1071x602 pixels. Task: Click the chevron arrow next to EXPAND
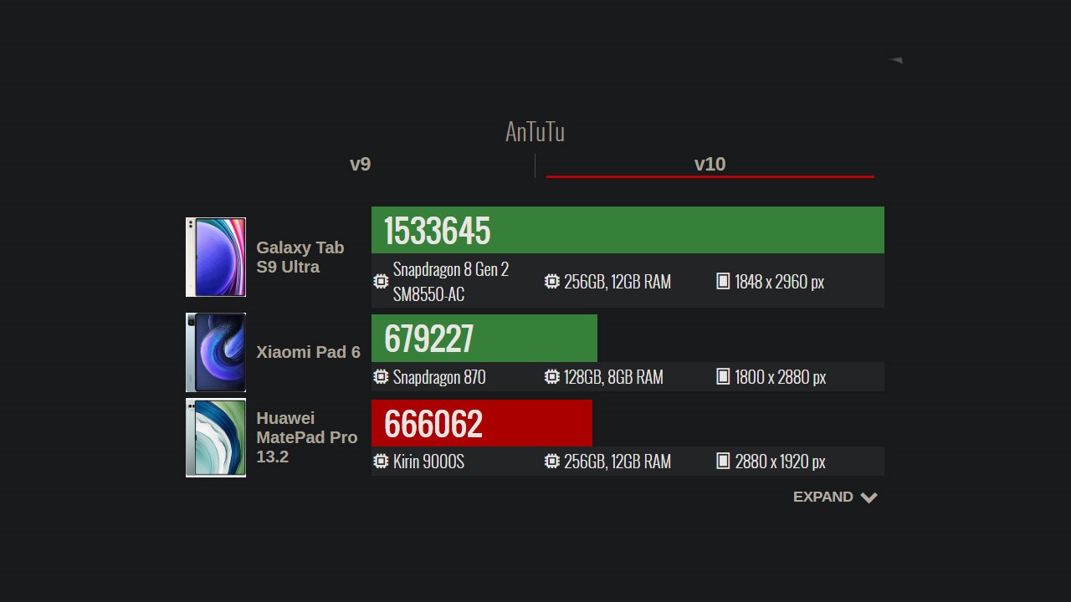point(869,497)
